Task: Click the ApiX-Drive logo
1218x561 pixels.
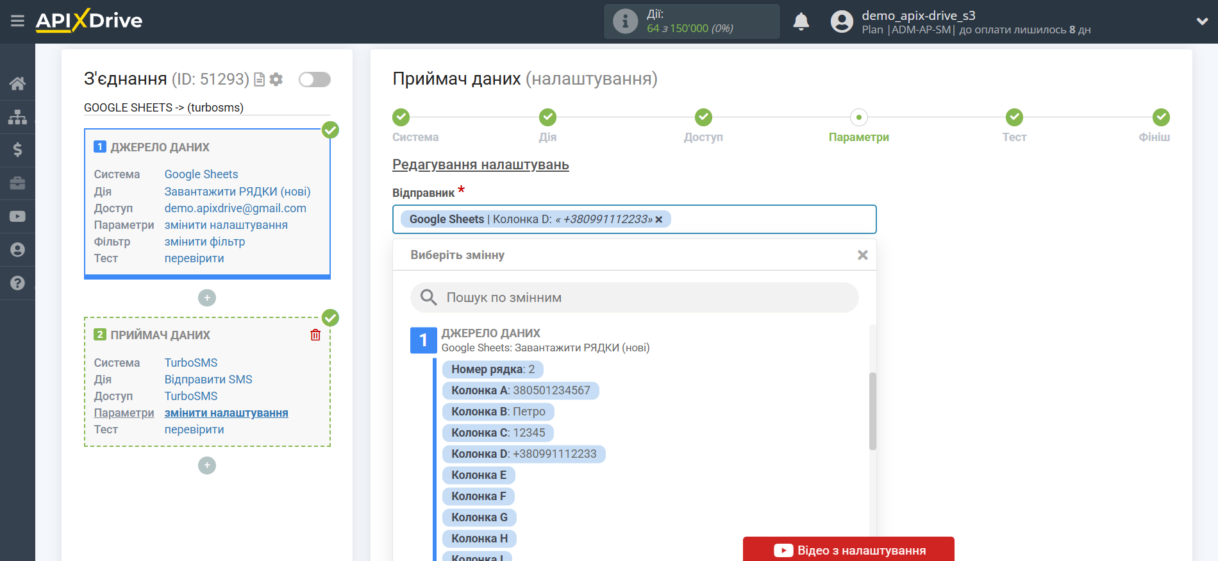Action: click(x=89, y=21)
